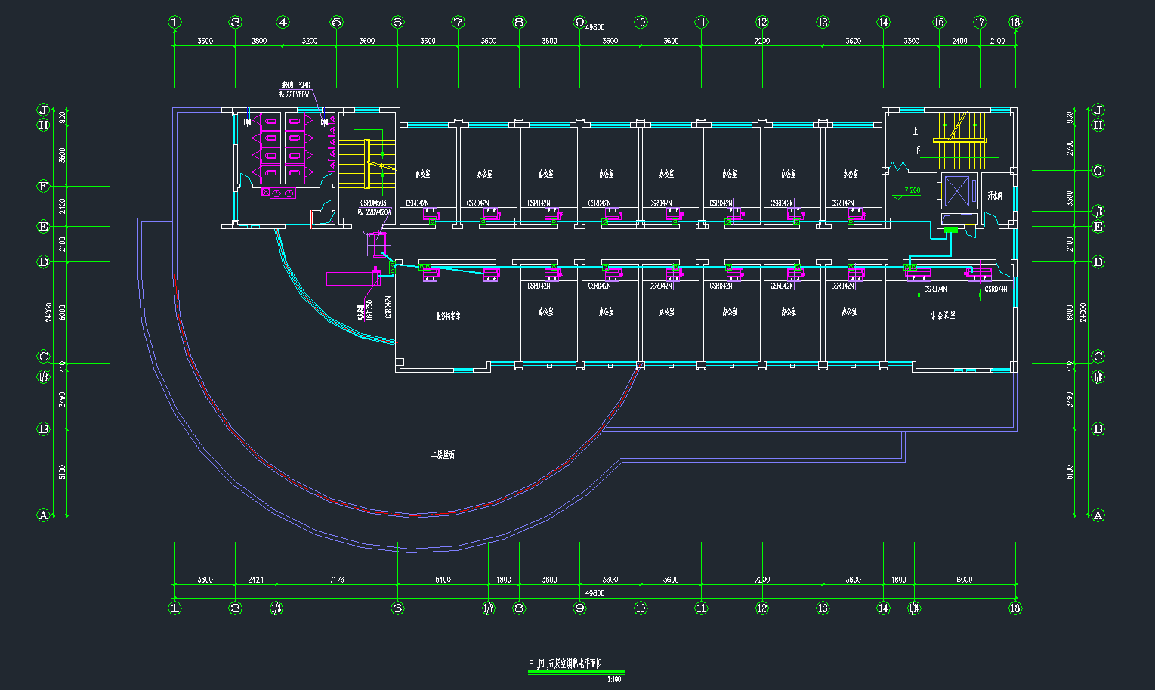The height and width of the screenshot is (690, 1155).
Task: Click the 二层屋面 roof label
Action: click(x=442, y=455)
